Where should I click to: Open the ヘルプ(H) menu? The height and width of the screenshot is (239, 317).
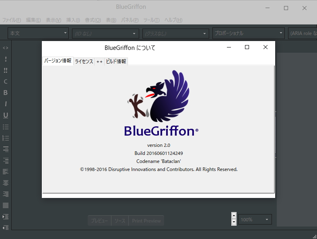pos(173,20)
